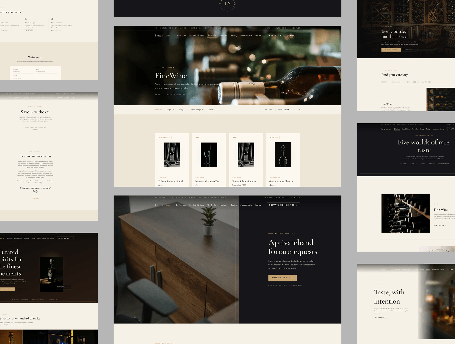
Task: Select Fine Wine tab under Find your category
Action: [x=385, y=82]
